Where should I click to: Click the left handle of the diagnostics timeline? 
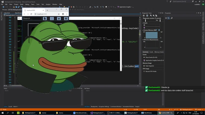[x=145, y=20]
